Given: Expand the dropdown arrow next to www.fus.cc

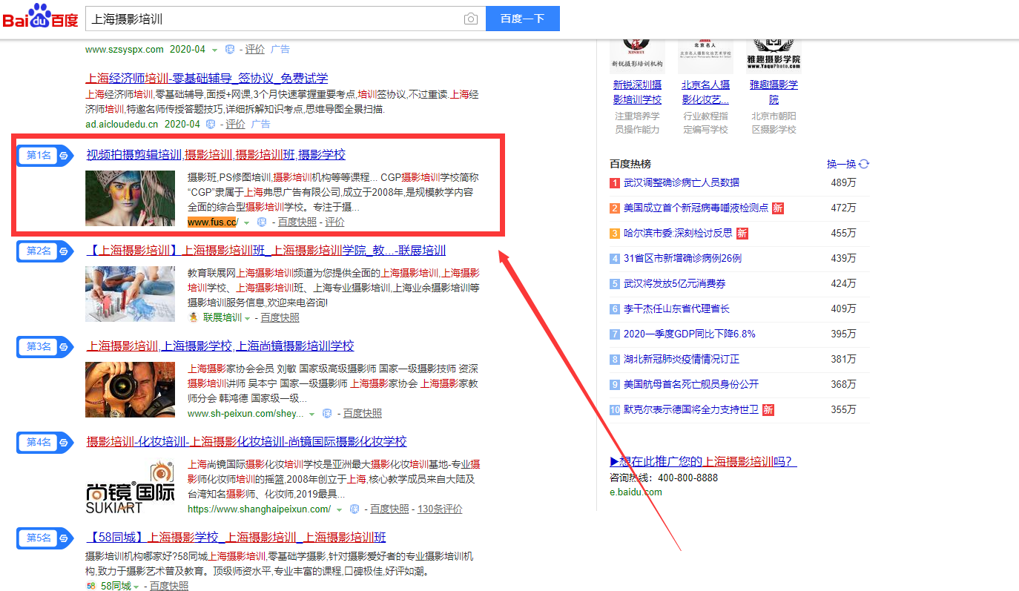Looking at the screenshot, I should [x=247, y=223].
